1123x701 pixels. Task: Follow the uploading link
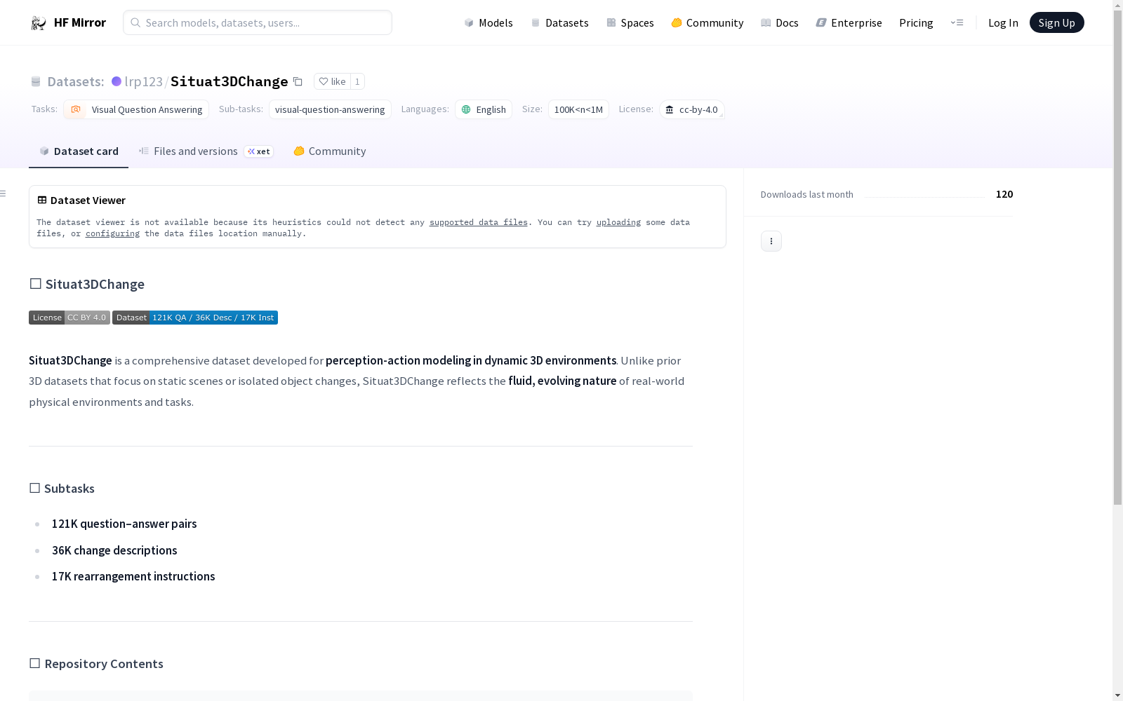[x=618, y=222]
